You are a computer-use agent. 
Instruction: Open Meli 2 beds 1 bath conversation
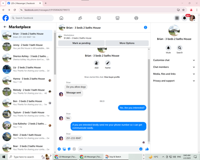coord(27,136)
